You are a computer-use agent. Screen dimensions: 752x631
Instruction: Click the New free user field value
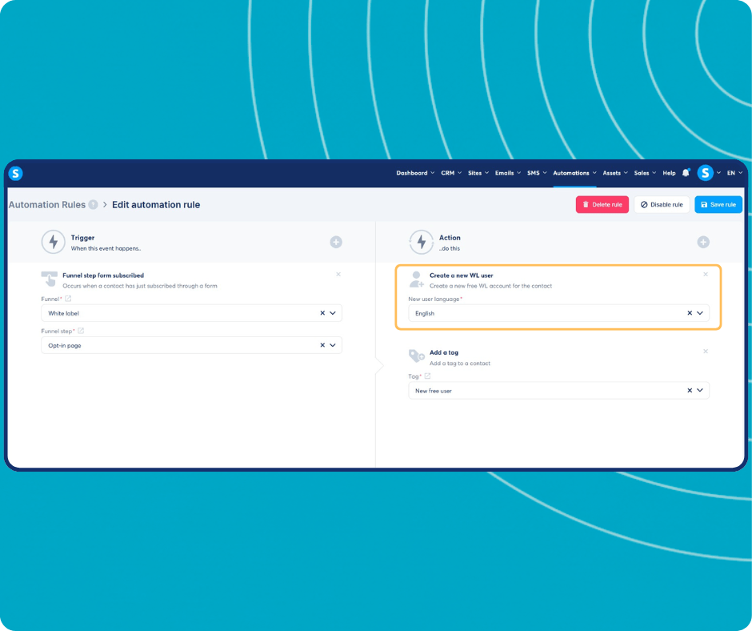pos(433,391)
